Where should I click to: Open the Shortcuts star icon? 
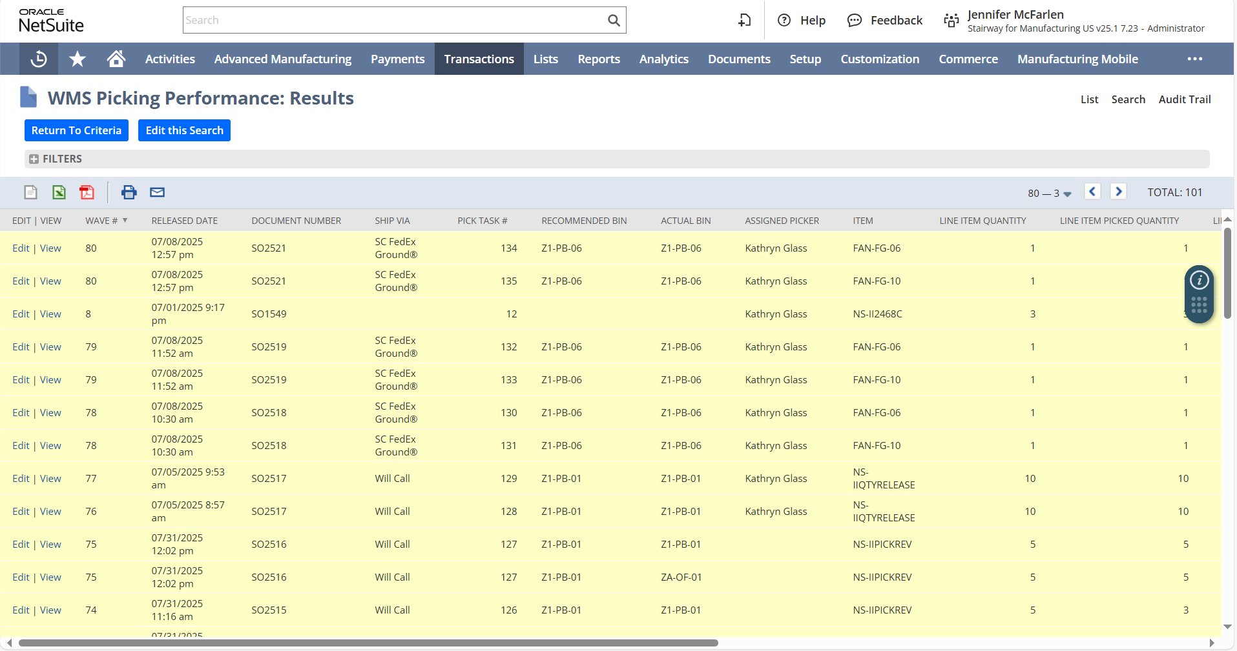[x=78, y=59]
